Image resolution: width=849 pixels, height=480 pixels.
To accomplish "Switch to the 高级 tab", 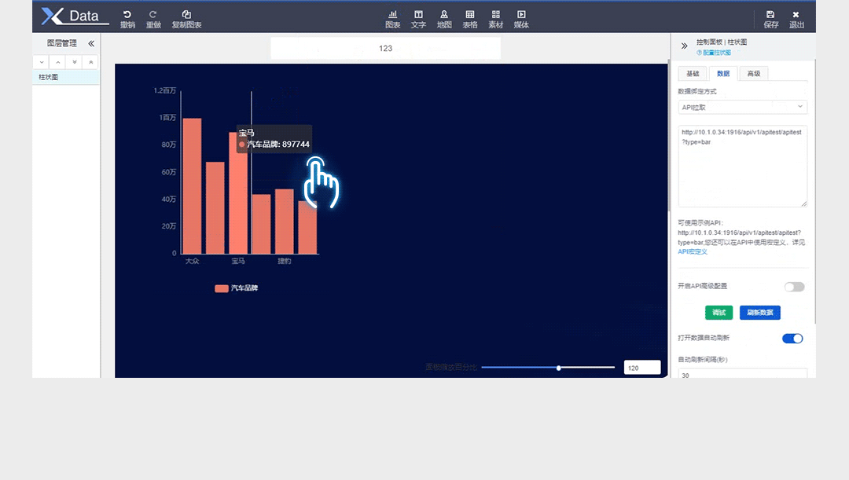I will [753, 74].
